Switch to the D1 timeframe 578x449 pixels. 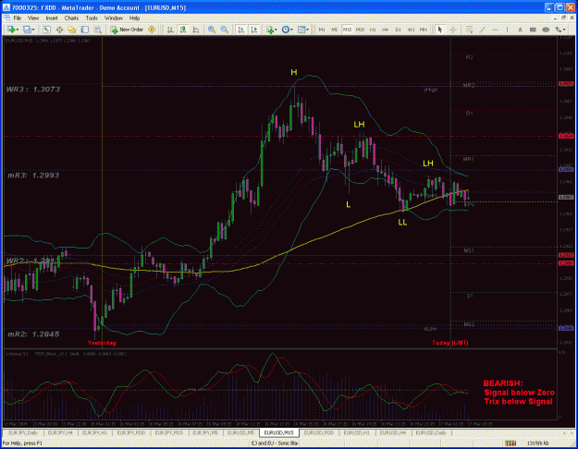tap(398, 30)
